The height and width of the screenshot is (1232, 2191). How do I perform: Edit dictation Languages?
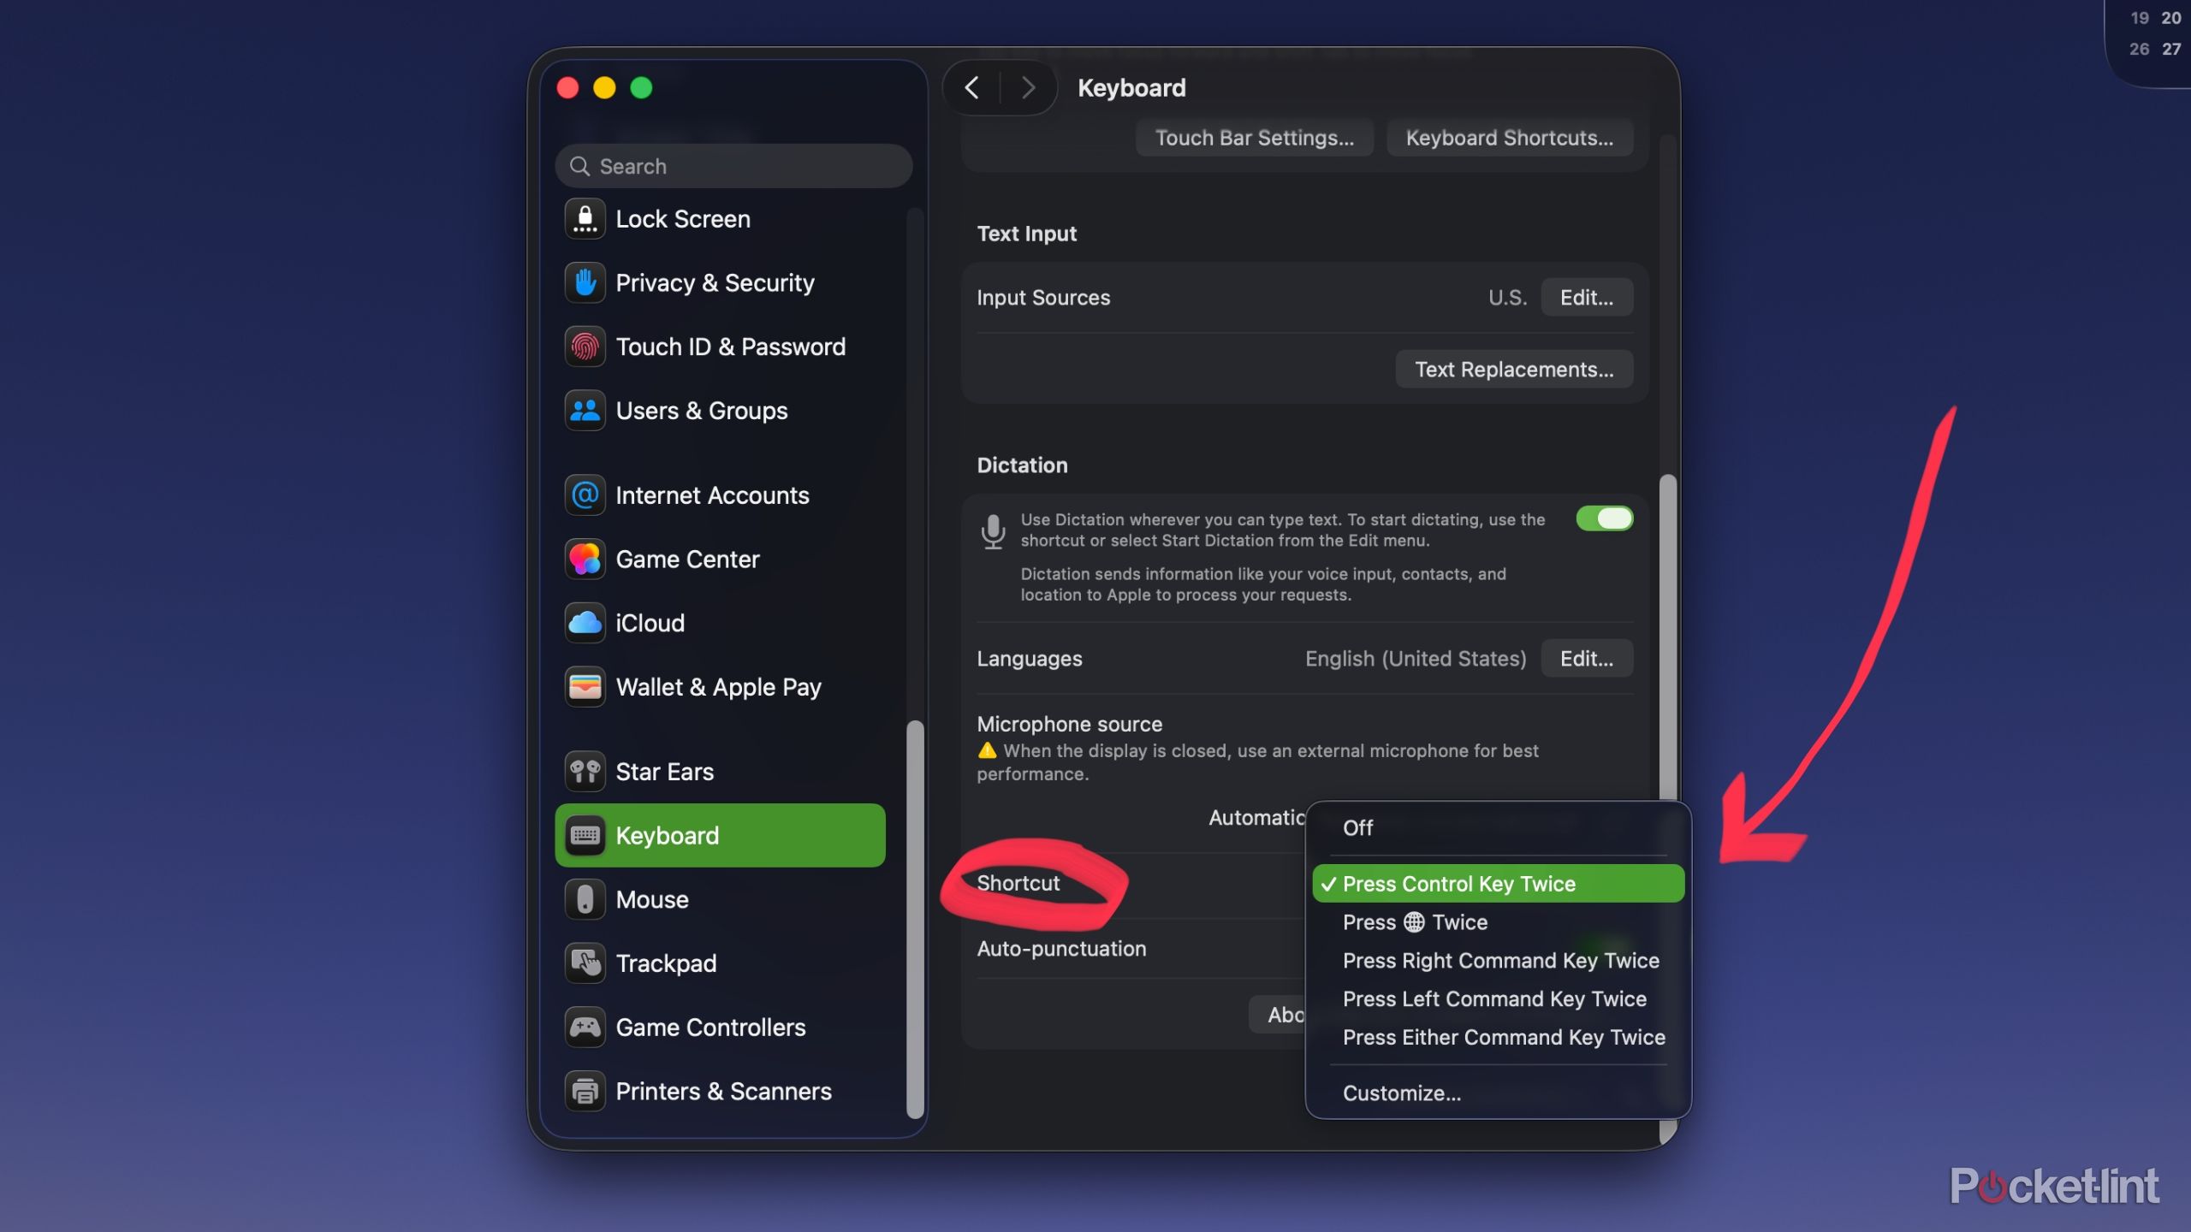[x=1587, y=659]
